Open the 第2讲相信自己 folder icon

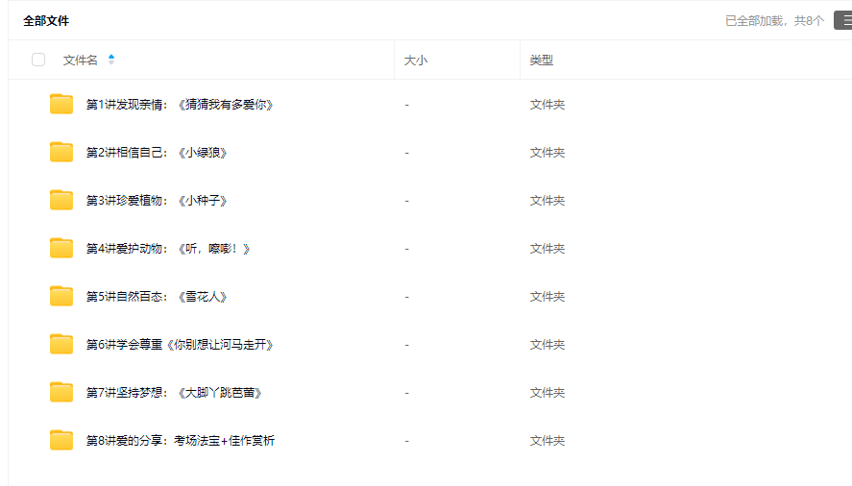(x=61, y=153)
